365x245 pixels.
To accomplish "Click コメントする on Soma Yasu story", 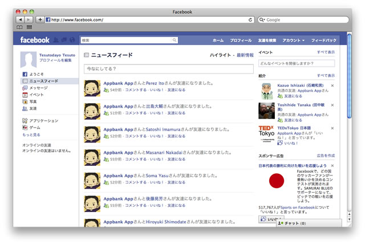I will point(136,182).
